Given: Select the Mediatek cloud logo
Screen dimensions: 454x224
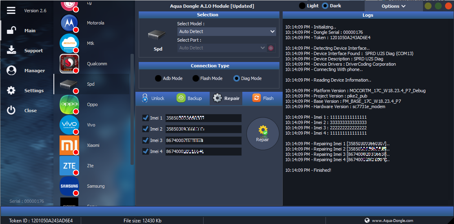Looking at the screenshot, I should coord(69,43).
